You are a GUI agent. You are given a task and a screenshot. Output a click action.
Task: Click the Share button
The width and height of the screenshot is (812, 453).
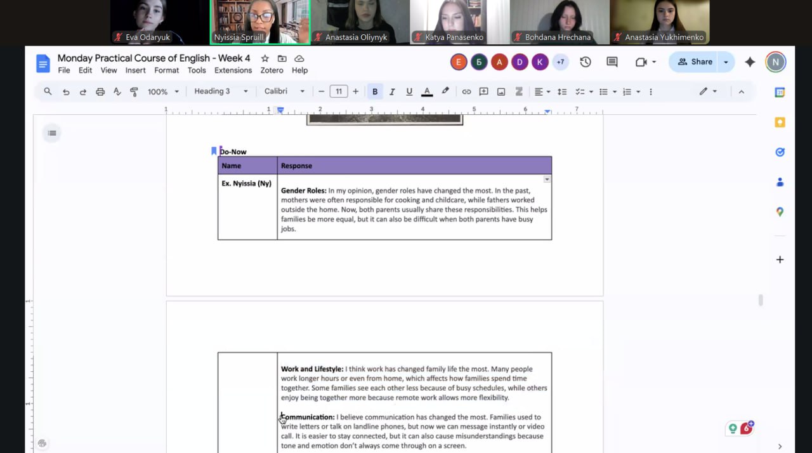pyautogui.click(x=695, y=62)
